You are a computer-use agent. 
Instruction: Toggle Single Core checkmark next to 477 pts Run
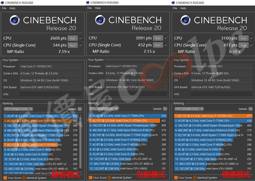pos(251,45)
